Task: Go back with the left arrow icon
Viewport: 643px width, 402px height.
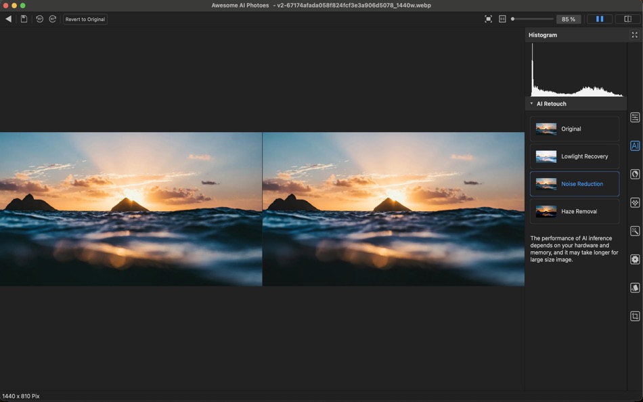Action: pos(8,19)
